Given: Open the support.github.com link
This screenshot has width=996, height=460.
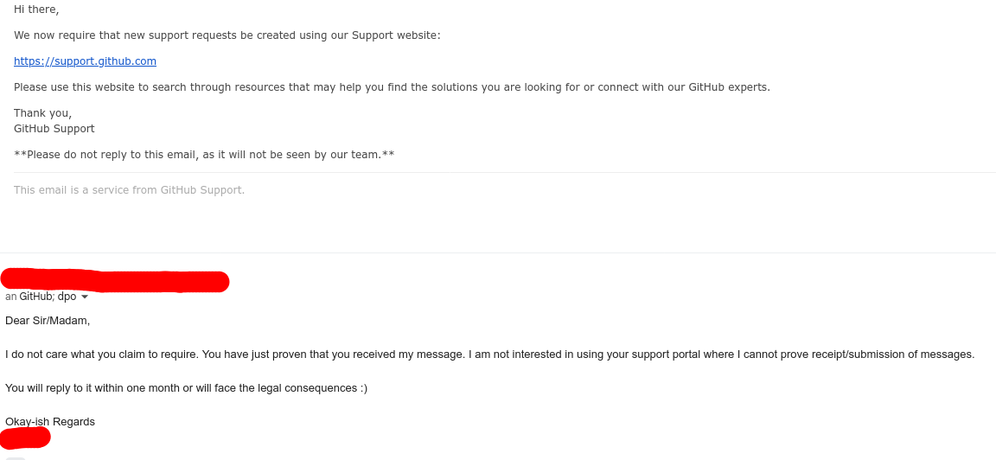Looking at the screenshot, I should tap(85, 61).
